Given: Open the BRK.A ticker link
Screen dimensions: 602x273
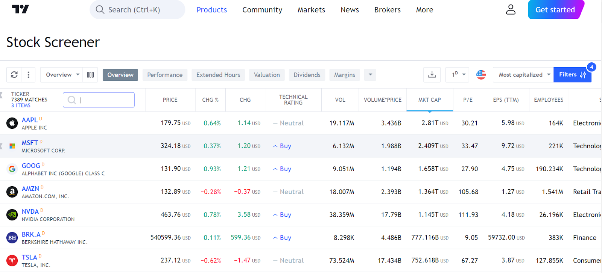Looking at the screenshot, I should pyautogui.click(x=31, y=234).
